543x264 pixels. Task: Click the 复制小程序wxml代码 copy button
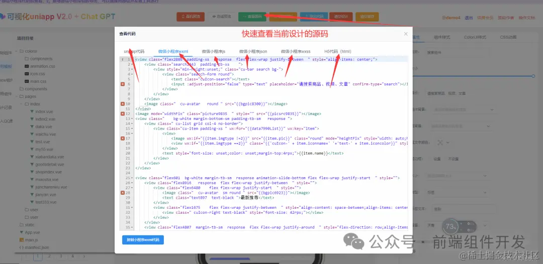point(143,240)
